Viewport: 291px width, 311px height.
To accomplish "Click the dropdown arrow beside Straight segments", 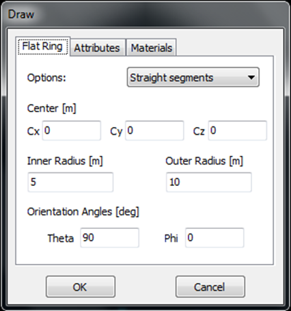I will point(251,77).
